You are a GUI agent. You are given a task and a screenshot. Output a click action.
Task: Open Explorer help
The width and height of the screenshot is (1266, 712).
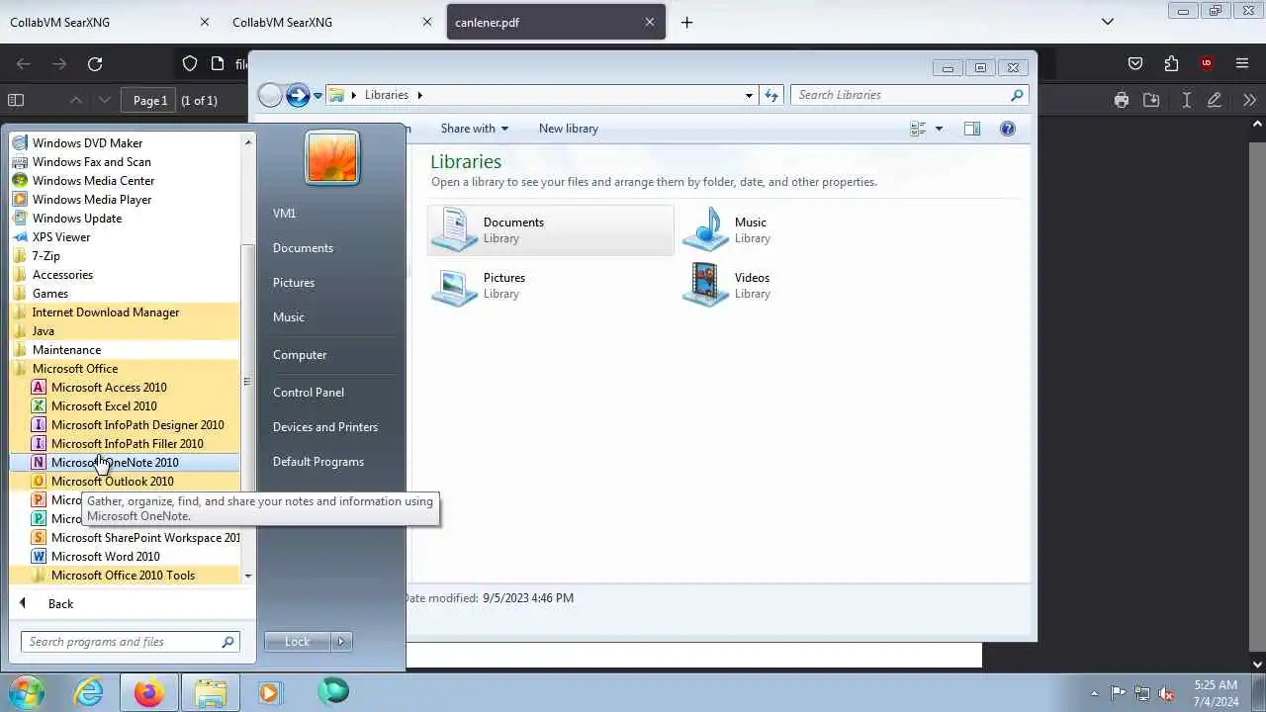pos(1008,129)
